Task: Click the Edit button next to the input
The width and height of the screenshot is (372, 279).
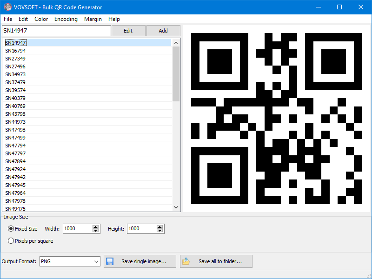Action: (x=128, y=30)
